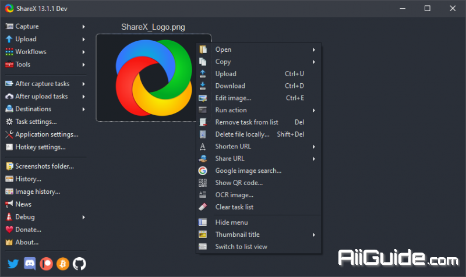Choose Download from the context menu
Image resolution: width=466 pixels, height=277 pixels.
[259, 86]
